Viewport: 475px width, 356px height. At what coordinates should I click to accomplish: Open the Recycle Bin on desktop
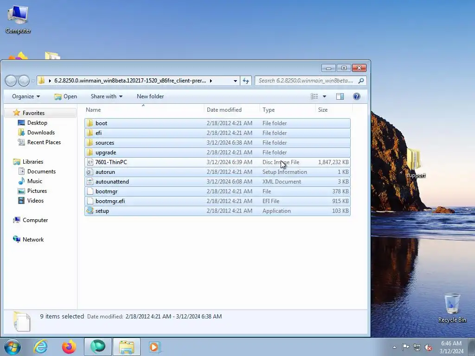click(x=452, y=308)
